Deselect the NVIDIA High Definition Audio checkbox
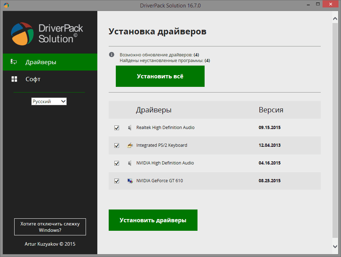Viewport: 341px width, 257px height. click(x=117, y=163)
